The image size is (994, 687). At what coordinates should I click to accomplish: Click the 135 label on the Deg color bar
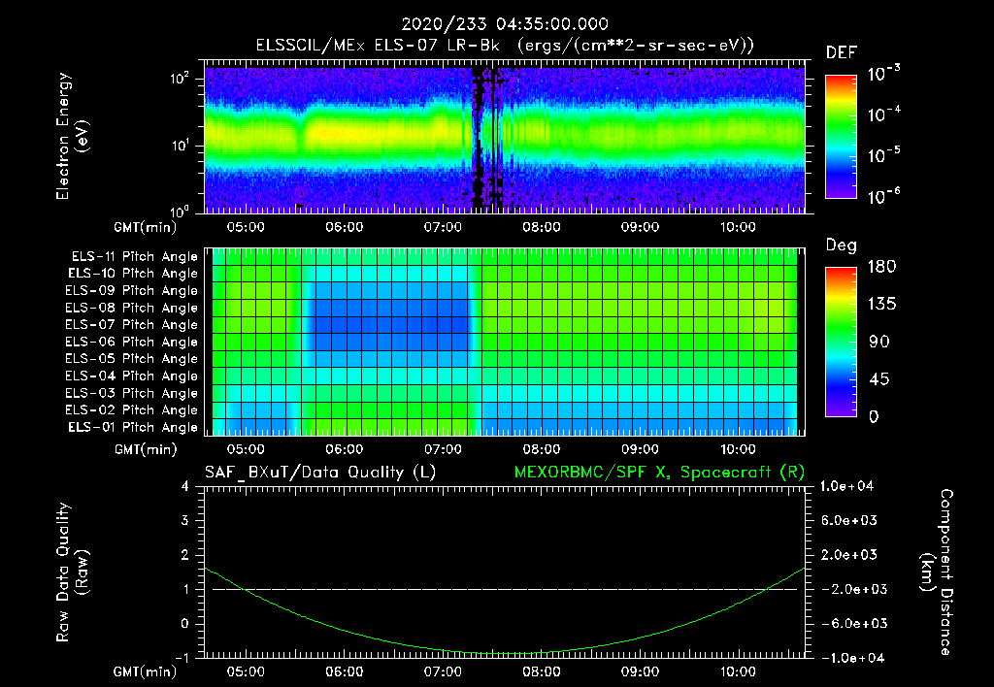pyautogui.click(x=881, y=305)
